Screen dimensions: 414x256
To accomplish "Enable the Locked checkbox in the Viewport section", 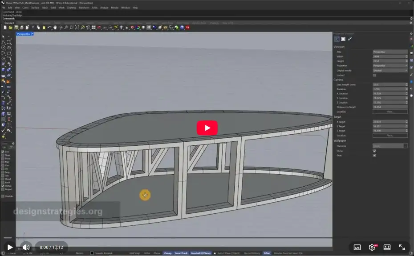I will pyautogui.click(x=374, y=75).
